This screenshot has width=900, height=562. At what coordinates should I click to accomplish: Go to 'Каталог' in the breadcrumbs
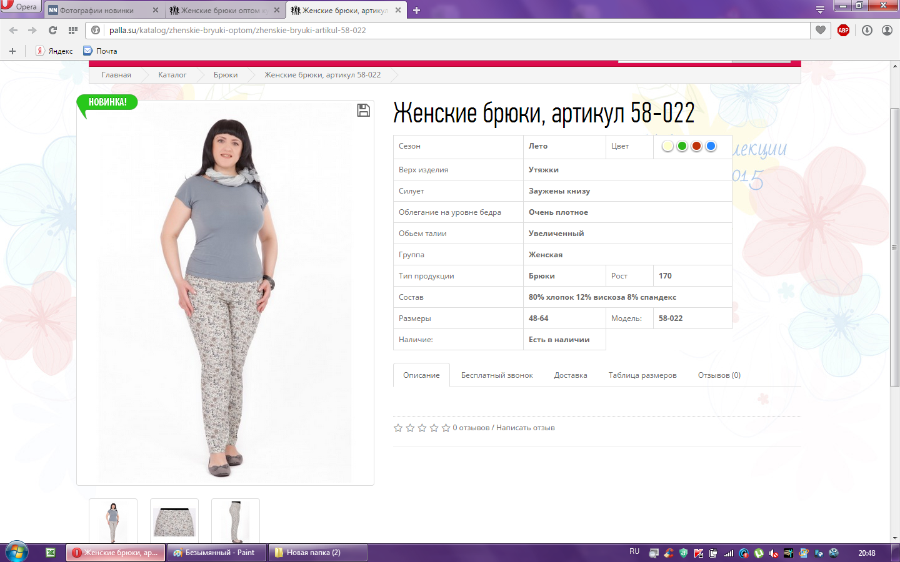(172, 75)
